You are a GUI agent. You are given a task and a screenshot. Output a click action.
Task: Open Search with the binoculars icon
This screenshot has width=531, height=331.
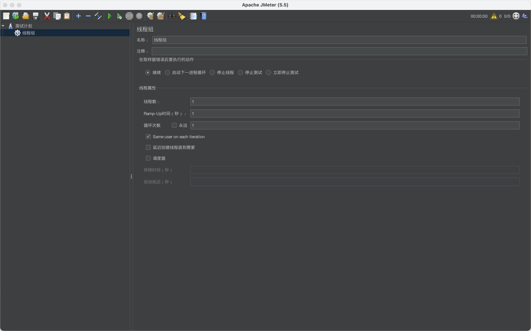(x=172, y=16)
